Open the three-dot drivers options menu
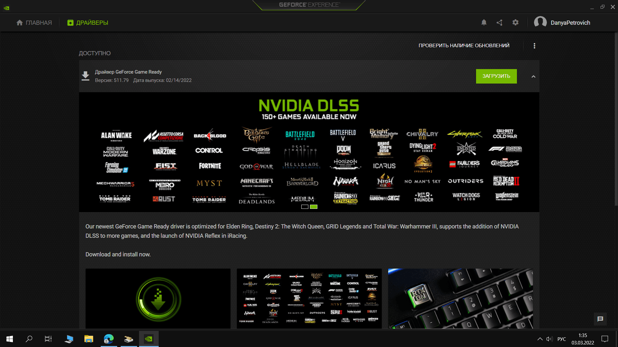The width and height of the screenshot is (618, 347). pos(534,46)
